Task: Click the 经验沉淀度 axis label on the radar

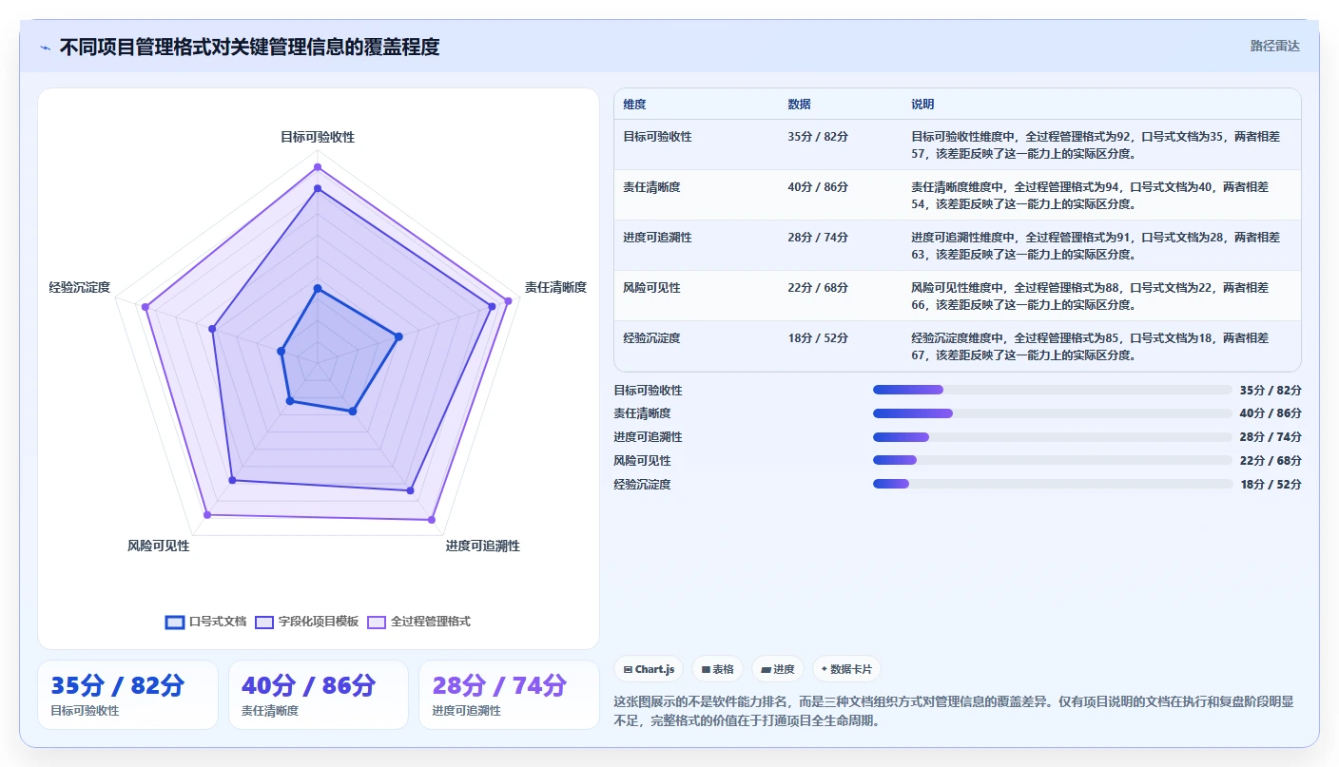Action: [80, 287]
